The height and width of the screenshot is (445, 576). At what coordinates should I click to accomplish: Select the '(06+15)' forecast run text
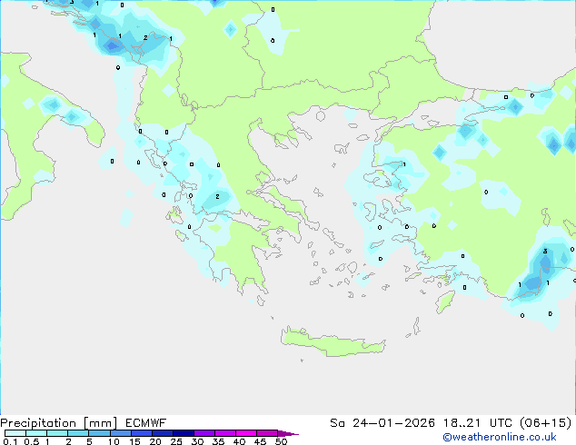pyautogui.click(x=546, y=423)
